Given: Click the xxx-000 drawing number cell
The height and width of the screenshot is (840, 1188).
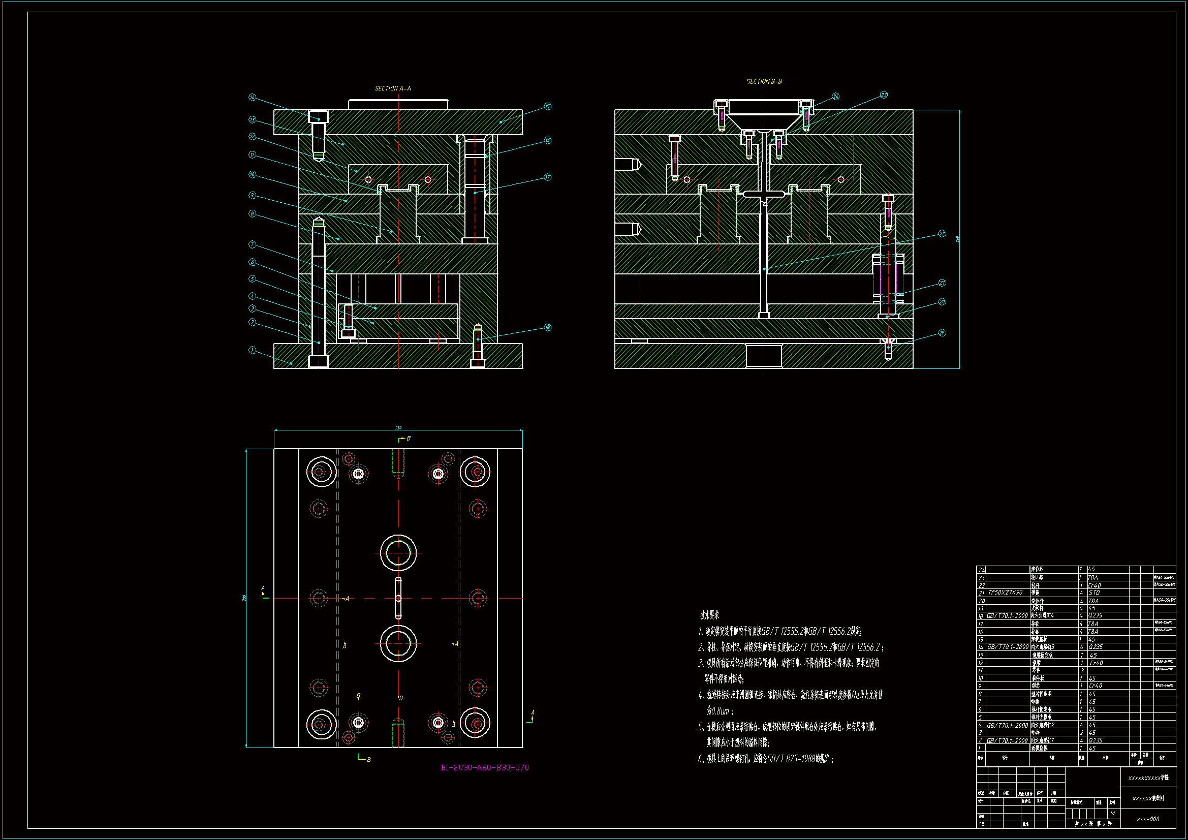Looking at the screenshot, I should point(1148,819).
